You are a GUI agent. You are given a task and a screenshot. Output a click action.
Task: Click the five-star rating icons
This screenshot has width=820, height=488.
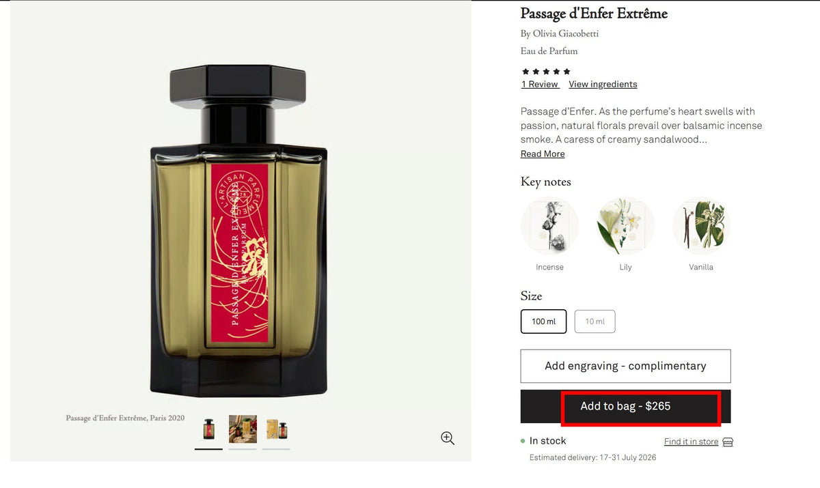546,72
